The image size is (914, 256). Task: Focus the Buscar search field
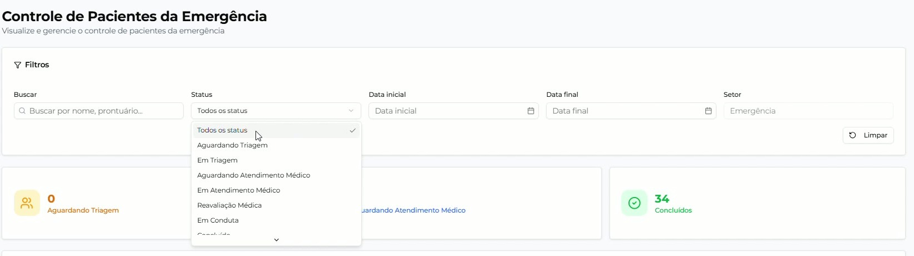[x=99, y=111]
